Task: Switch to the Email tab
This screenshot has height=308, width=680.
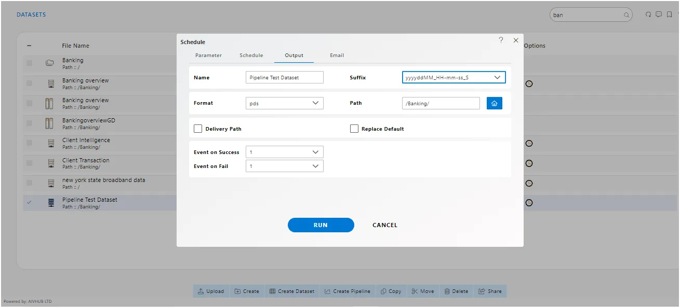Action: pos(337,55)
